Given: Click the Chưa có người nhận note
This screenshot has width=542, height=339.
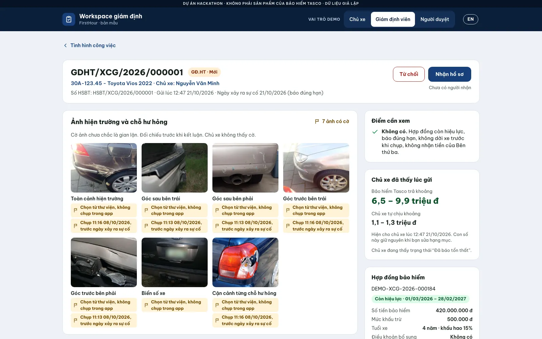Looking at the screenshot, I should coord(450,88).
